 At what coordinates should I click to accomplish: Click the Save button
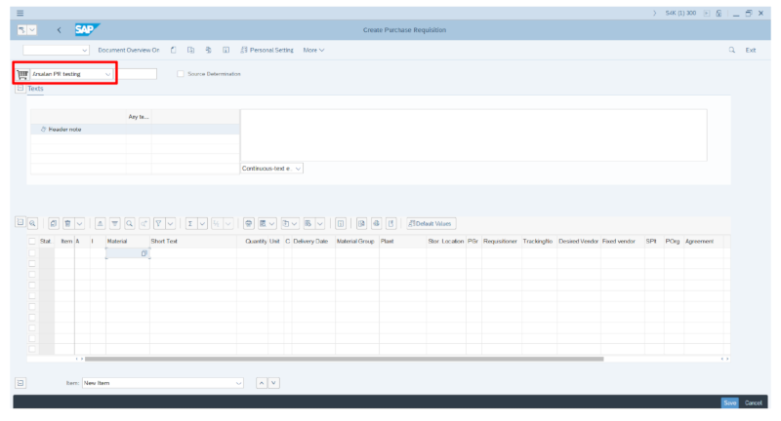(729, 402)
